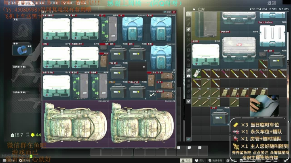Open the 跳蚤市场 flea market tab
The width and height of the screenshot is (291, 163).
coord(215,161)
